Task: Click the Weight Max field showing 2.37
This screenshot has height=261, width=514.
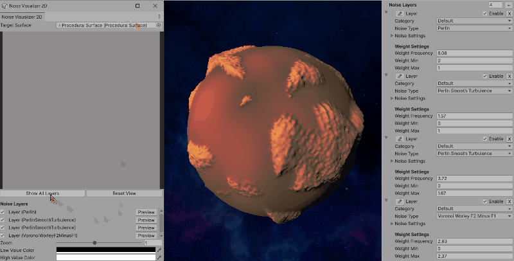Action: tap(474, 256)
